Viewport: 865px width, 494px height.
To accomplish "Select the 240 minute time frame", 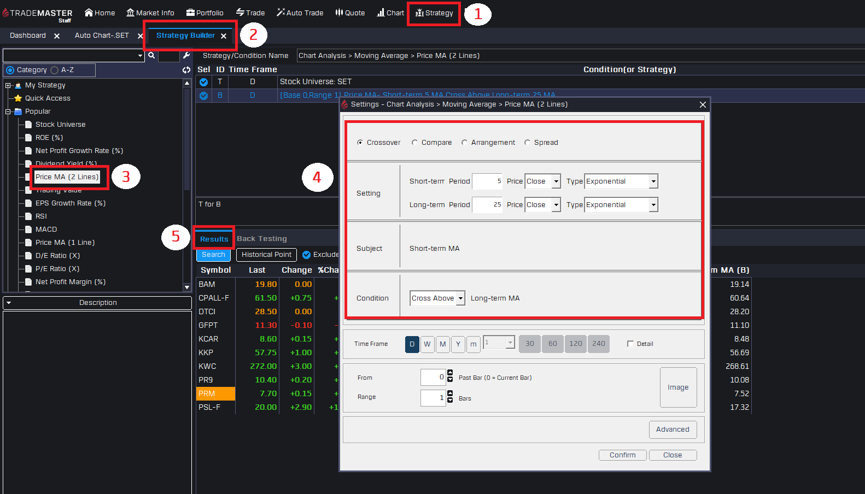I will coord(599,344).
